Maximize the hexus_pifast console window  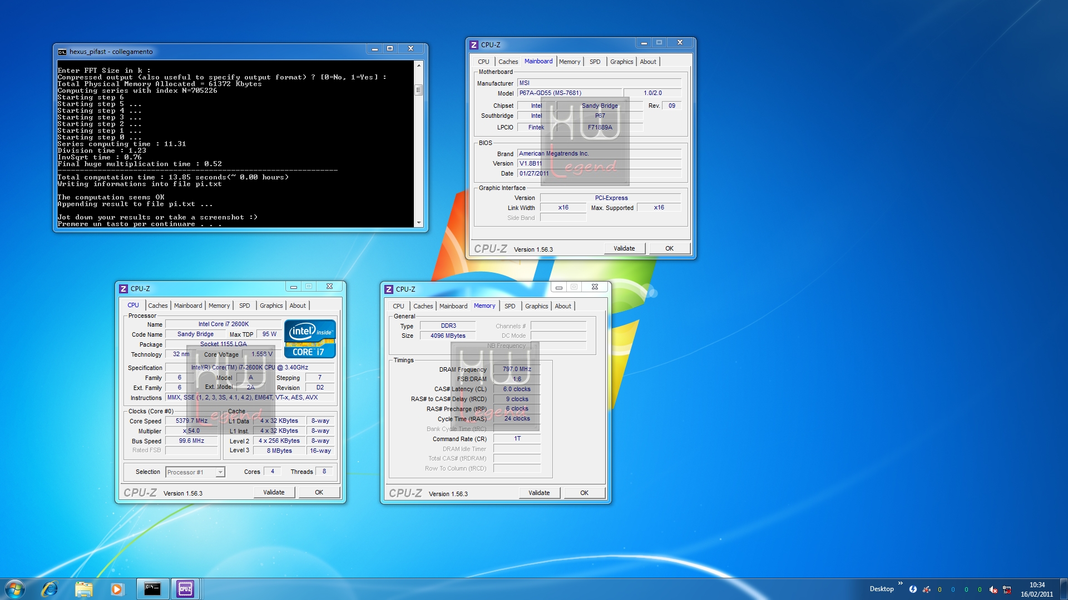click(390, 49)
